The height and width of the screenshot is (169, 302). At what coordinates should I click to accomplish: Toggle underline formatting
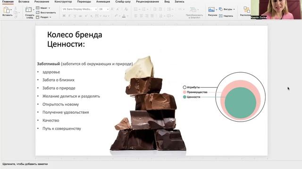[x=75, y=16]
